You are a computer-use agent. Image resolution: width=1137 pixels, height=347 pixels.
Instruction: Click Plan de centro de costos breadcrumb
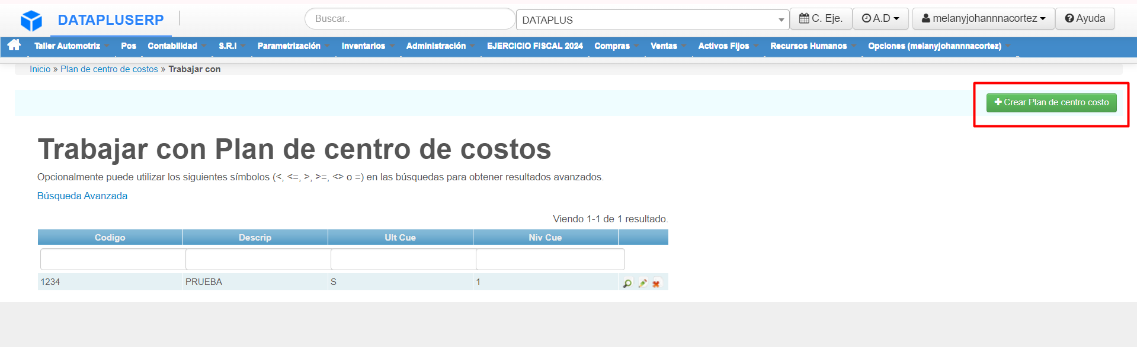(x=109, y=69)
